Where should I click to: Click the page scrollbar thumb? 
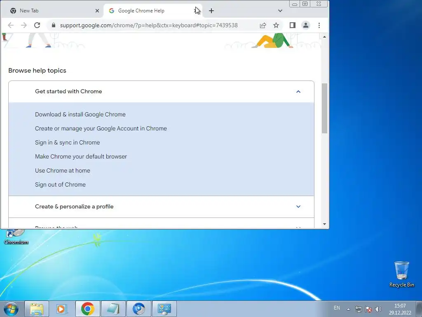click(x=324, y=108)
